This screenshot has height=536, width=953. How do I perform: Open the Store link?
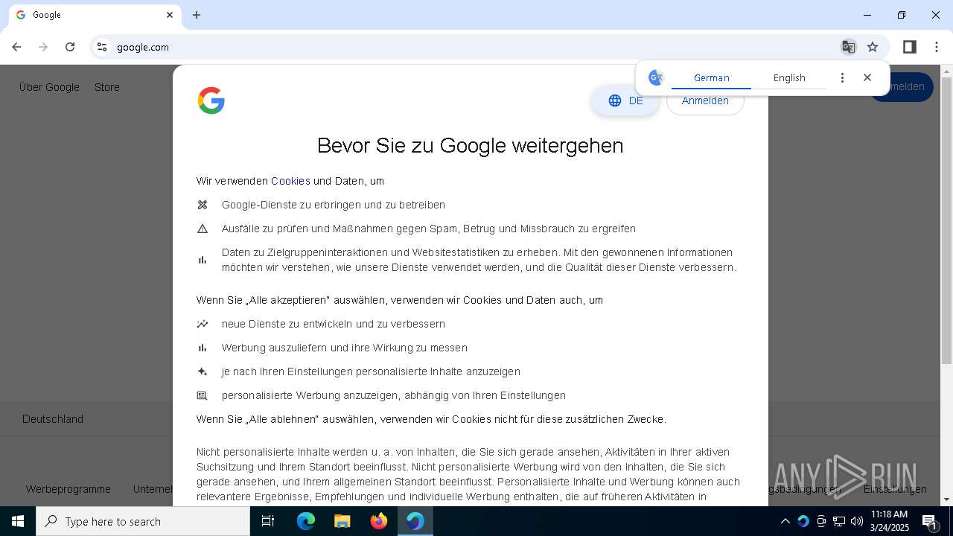[x=107, y=87]
